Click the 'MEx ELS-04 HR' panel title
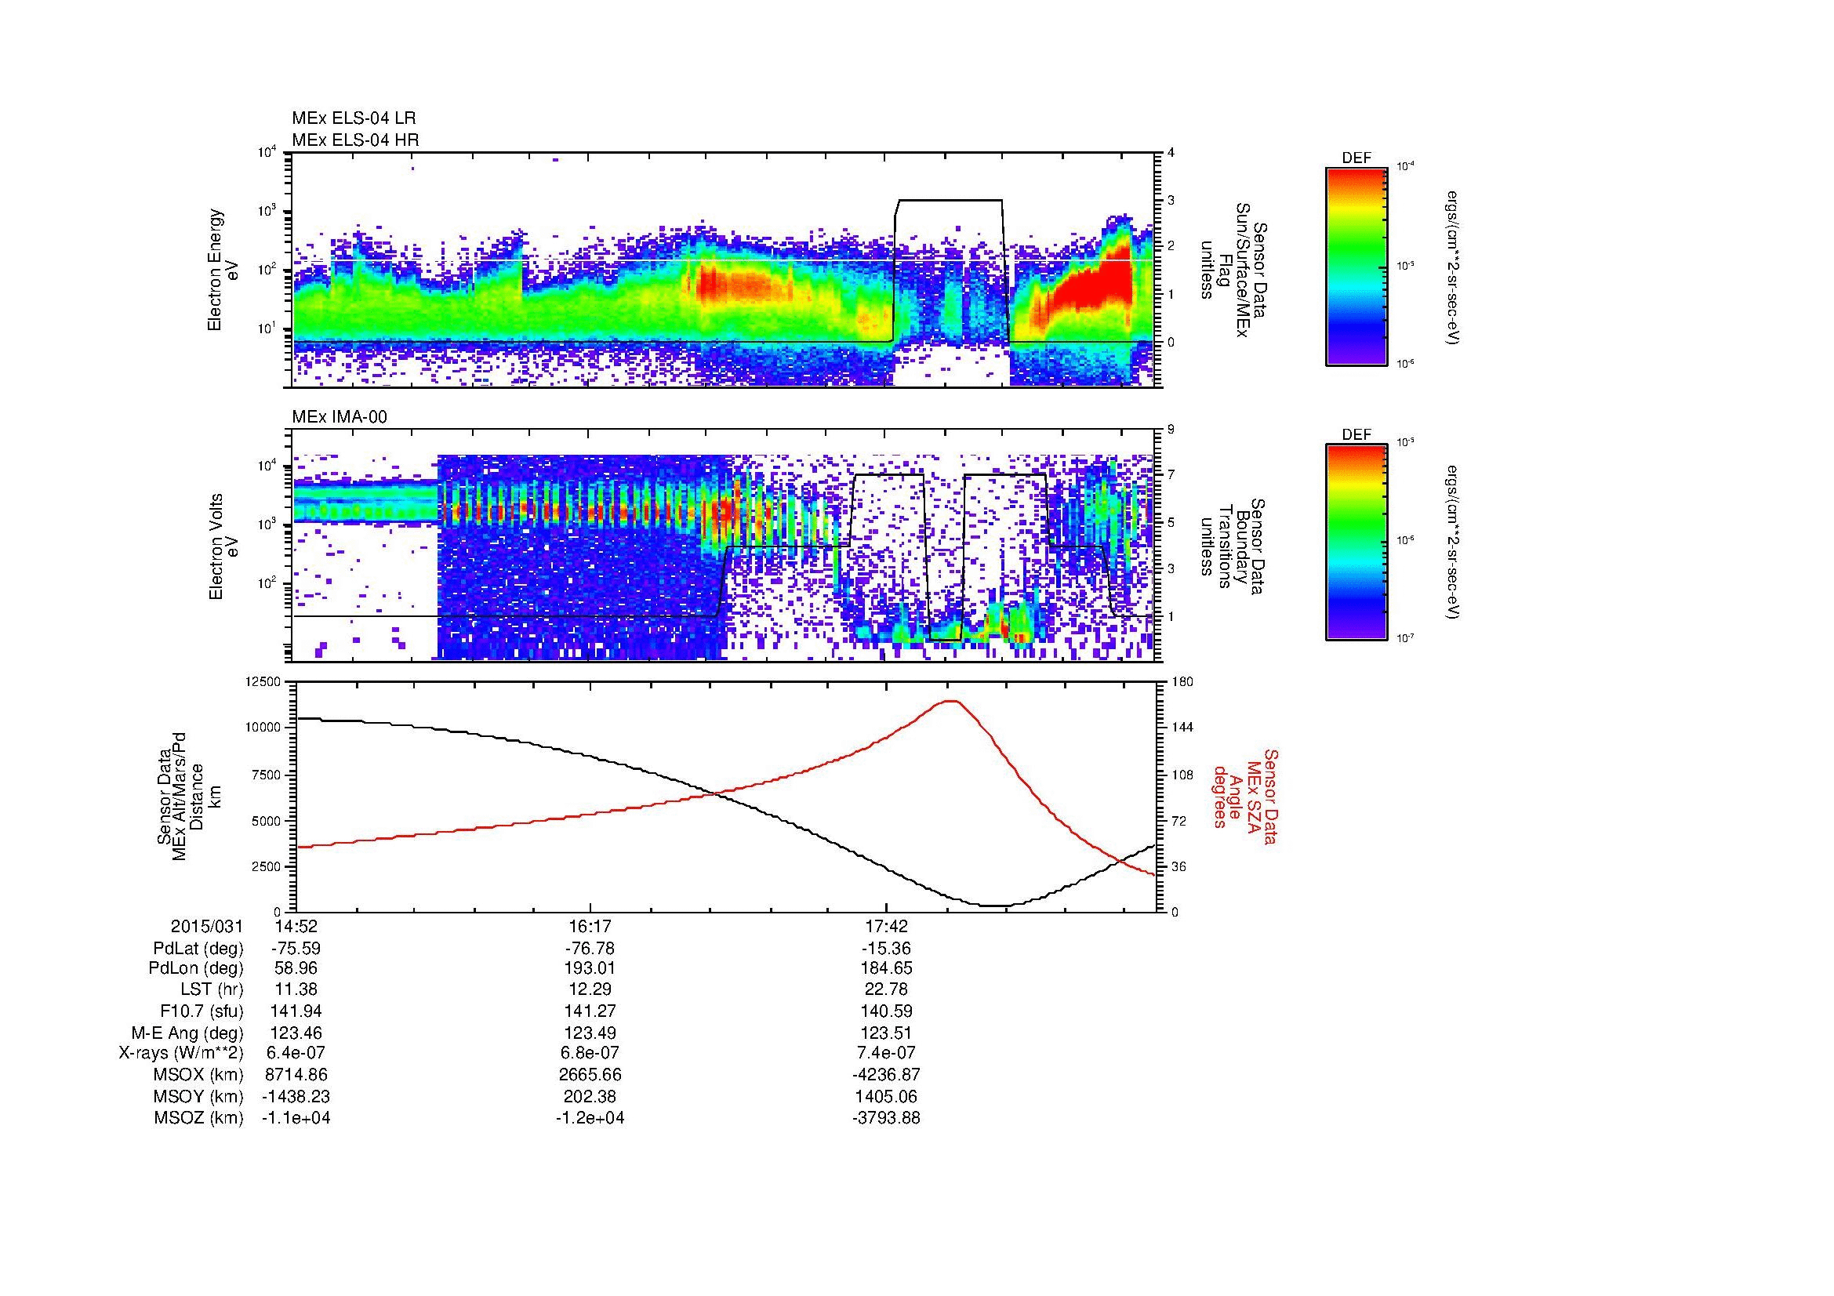The height and width of the screenshot is (1296, 1834). [x=355, y=140]
